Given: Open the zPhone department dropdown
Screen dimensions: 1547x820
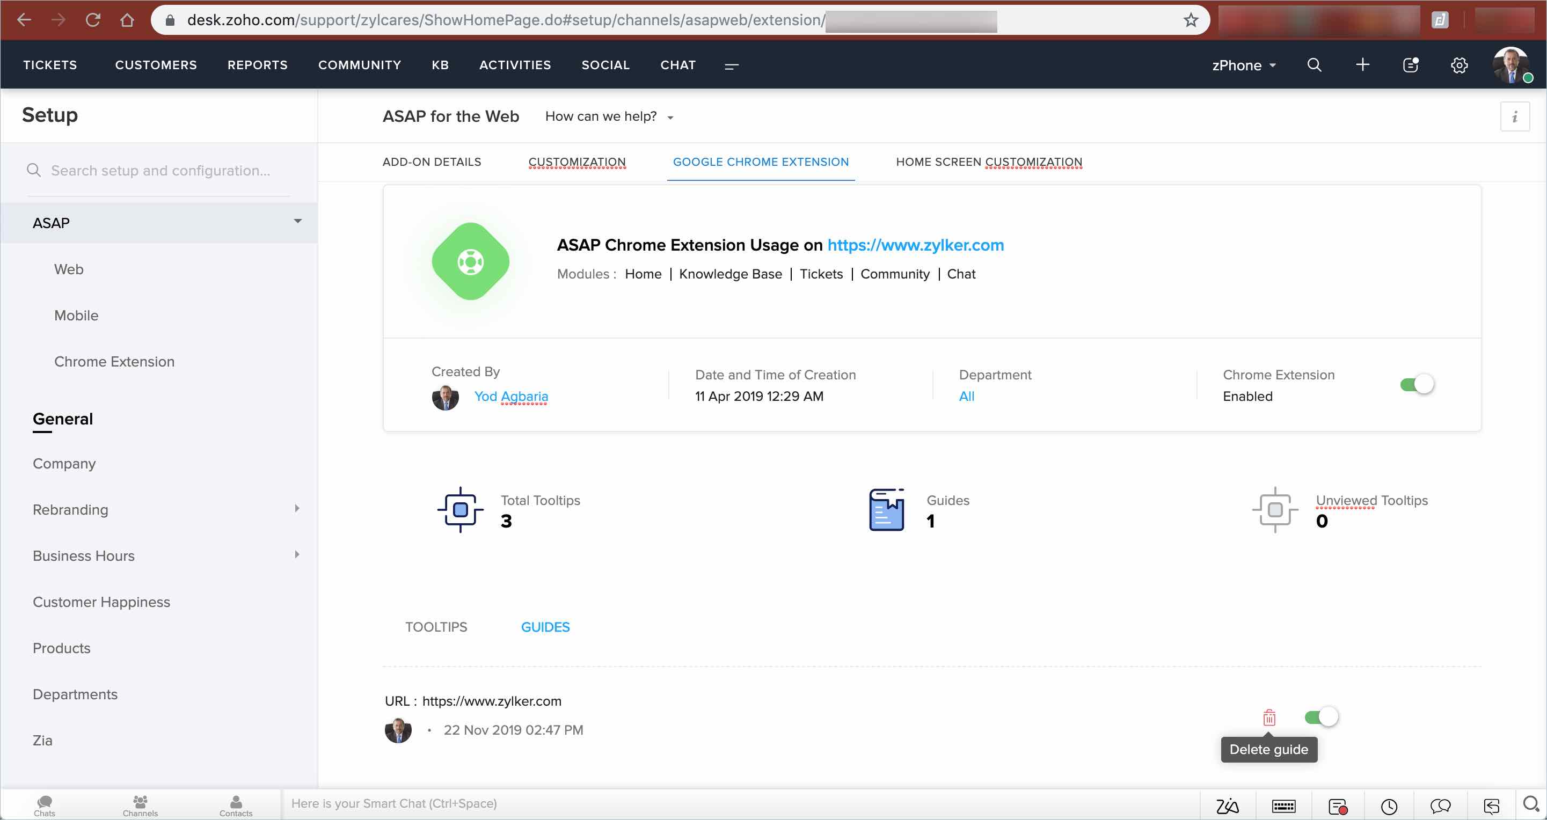Looking at the screenshot, I should point(1243,65).
